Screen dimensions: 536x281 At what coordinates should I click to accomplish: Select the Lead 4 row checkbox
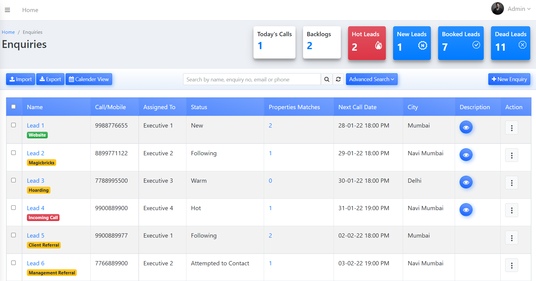pos(14,208)
